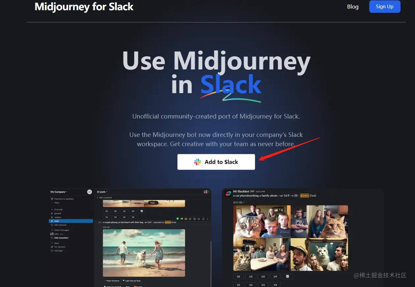
Task: Select the highlighted work channel
Action: click(71, 221)
